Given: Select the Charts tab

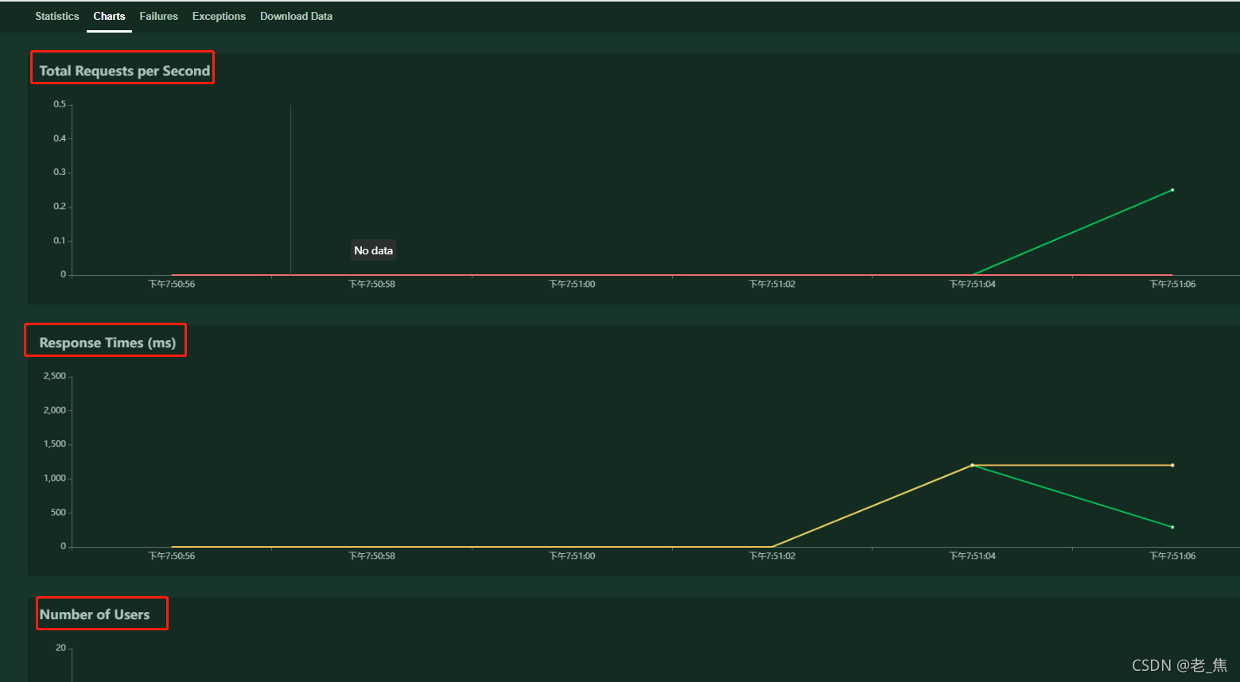Looking at the screenshot, I should 109,16.
